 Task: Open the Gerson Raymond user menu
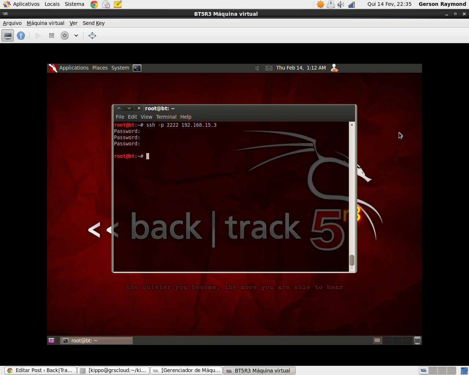coord(442,4)
